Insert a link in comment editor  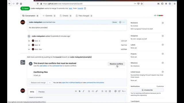(97, 91)
